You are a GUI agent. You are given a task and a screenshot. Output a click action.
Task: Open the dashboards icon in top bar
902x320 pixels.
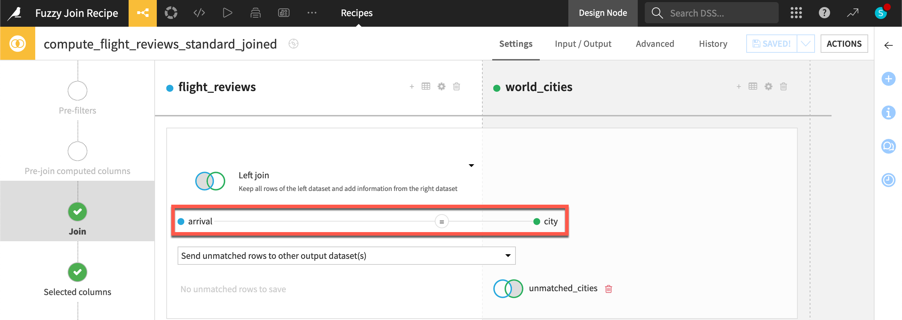[284, 13]
